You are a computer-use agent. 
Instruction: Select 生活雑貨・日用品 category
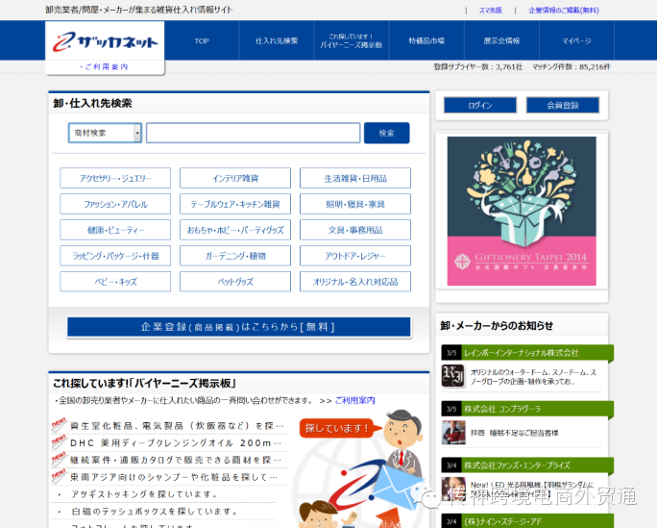coord(355,178)
